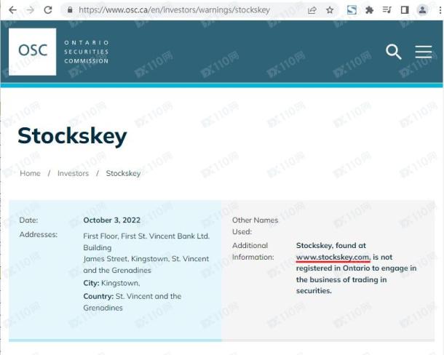This screenshot has width=444, height=355.
Task: Open the site search magnifier
Action: (x=394, y=52)
